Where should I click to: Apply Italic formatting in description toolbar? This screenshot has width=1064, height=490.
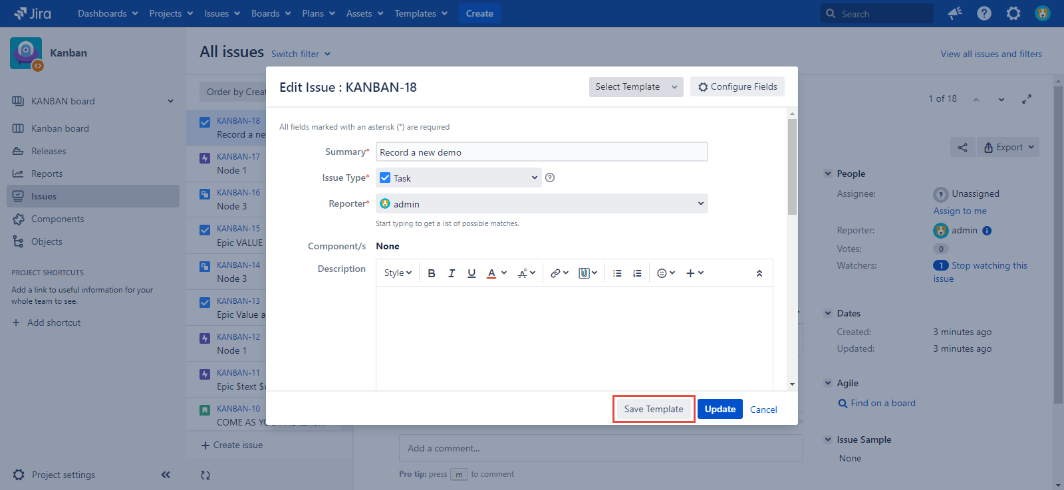click(x=452, y=273)
